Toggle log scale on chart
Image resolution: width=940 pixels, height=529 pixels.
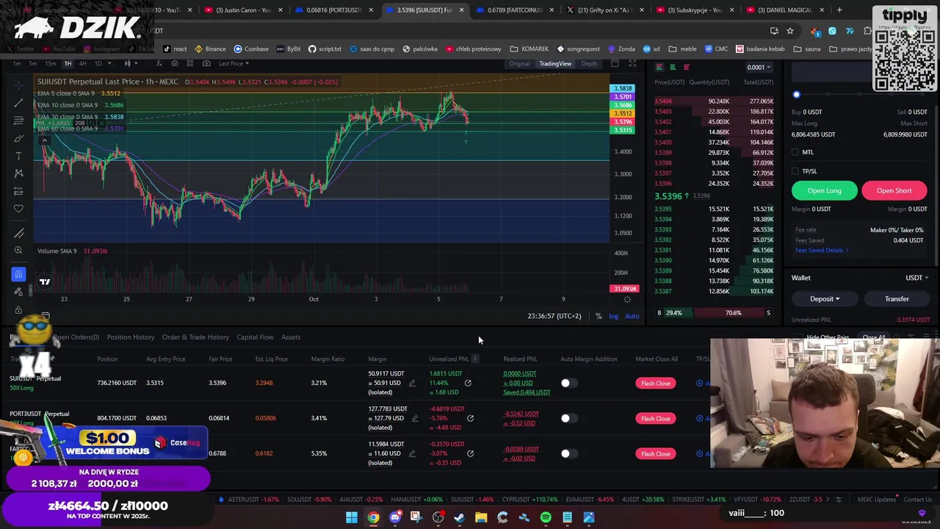click(x=613, y=316)
